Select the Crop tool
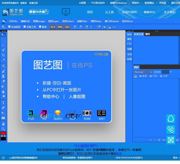The image size is (180, 164). coord(3,55)
